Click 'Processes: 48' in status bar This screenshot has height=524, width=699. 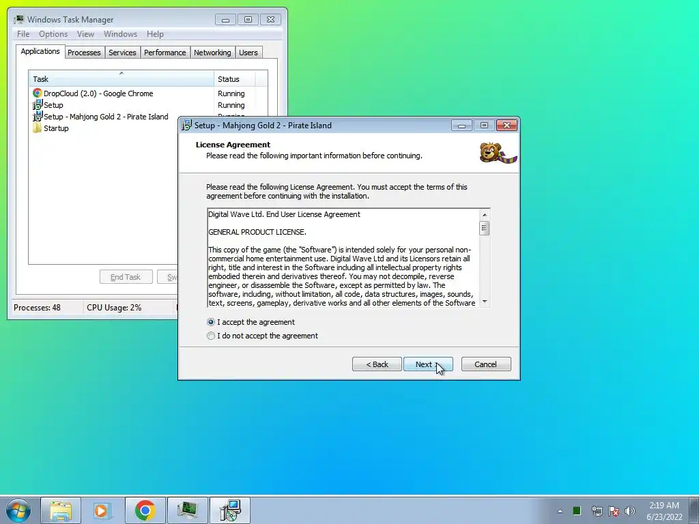(37, 308)
